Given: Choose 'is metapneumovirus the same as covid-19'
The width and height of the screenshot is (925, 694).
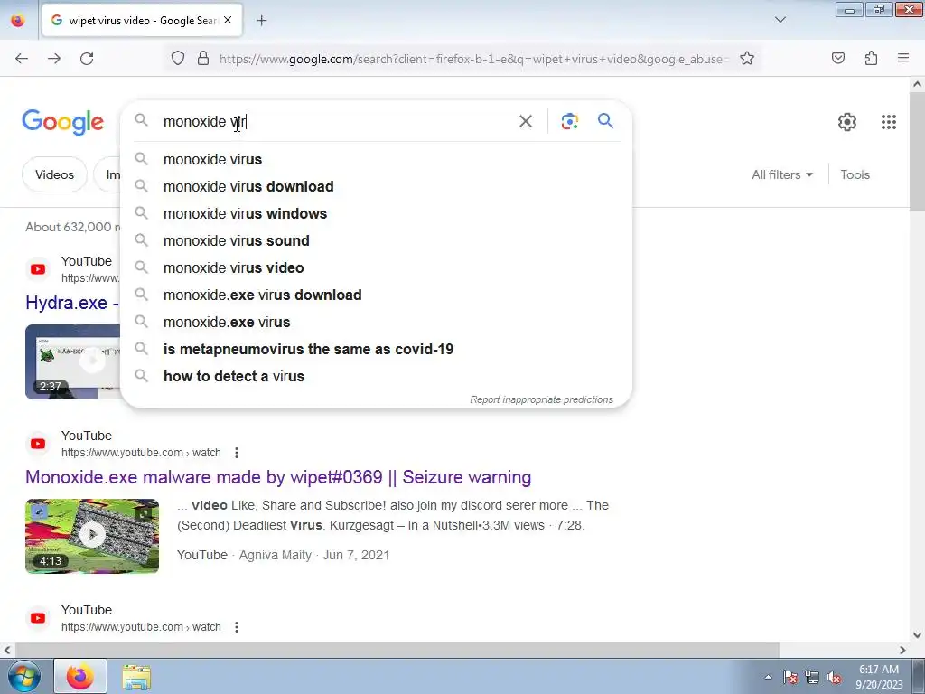Looking at the screenshot, I should point(376,350).
